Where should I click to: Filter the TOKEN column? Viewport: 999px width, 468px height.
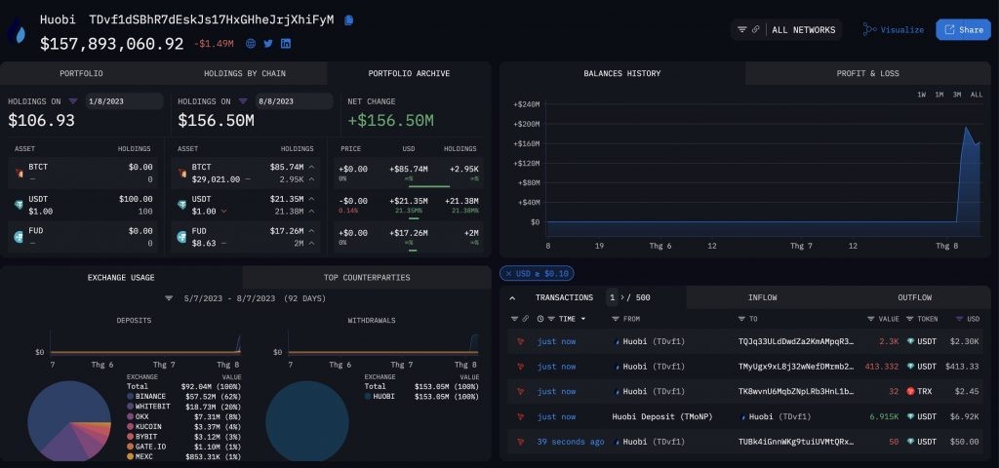pyautogui.click(x=910, y=319)
